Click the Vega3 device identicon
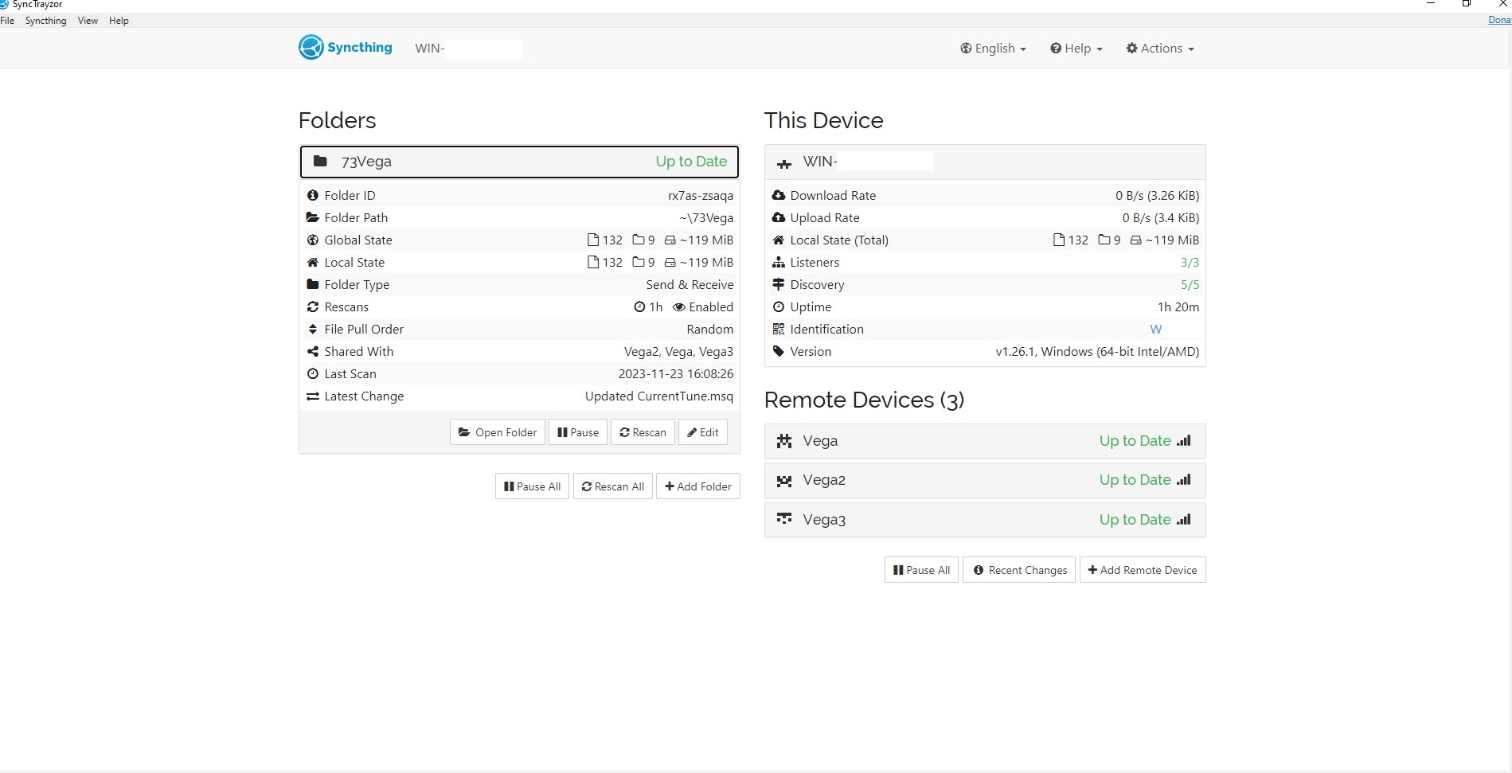 pos(784,520)
